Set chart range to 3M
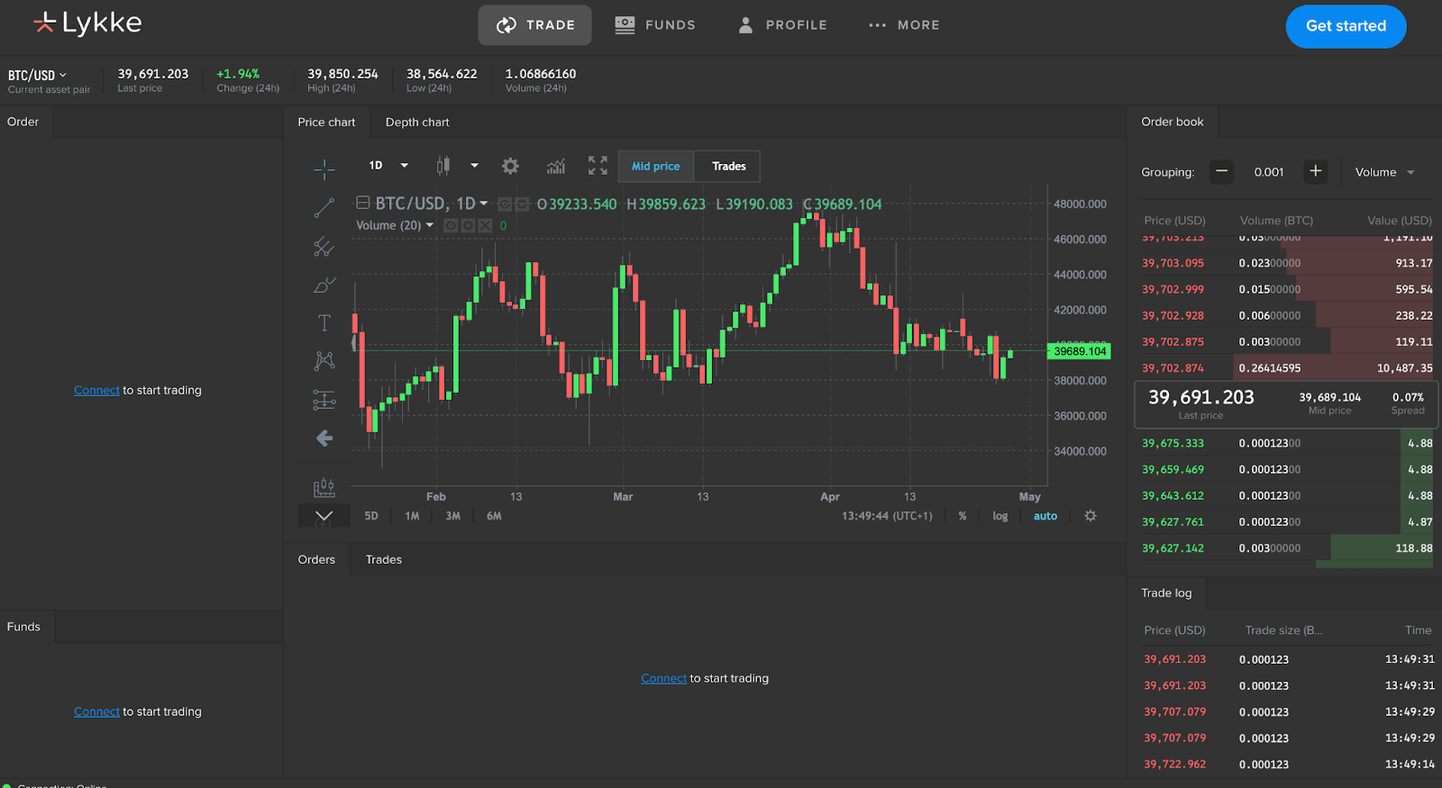 452,516
